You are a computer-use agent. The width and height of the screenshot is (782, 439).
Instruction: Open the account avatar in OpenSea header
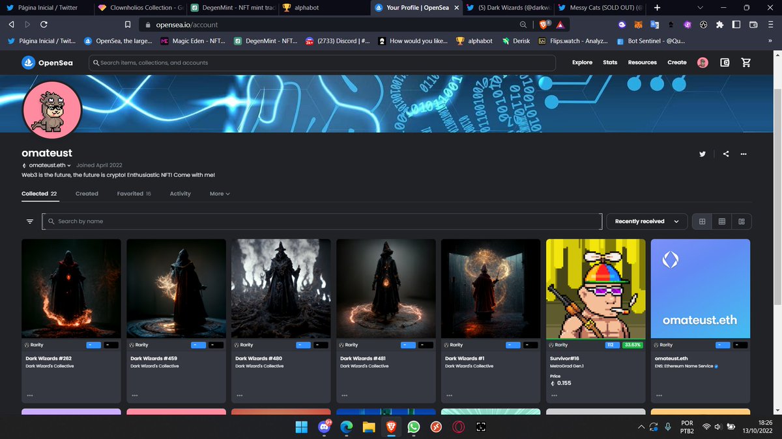point(702,62)
